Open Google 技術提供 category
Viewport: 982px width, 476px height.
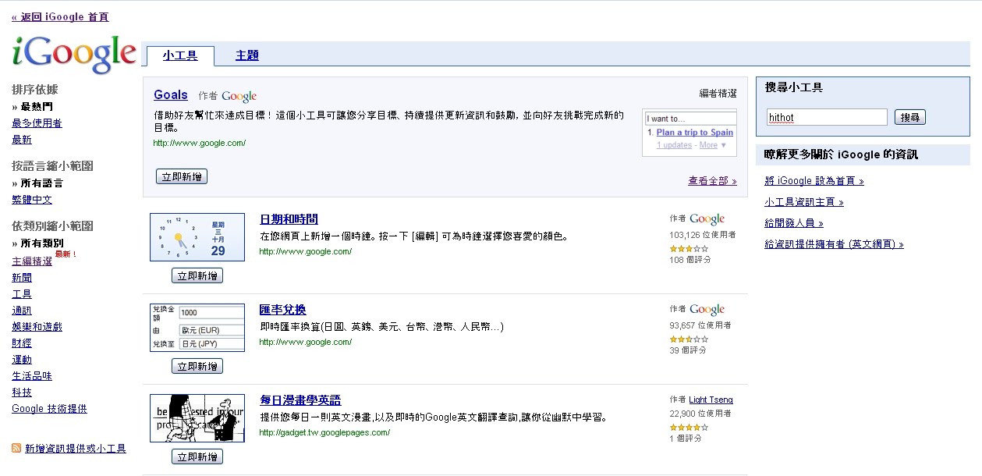coord(49,408)
